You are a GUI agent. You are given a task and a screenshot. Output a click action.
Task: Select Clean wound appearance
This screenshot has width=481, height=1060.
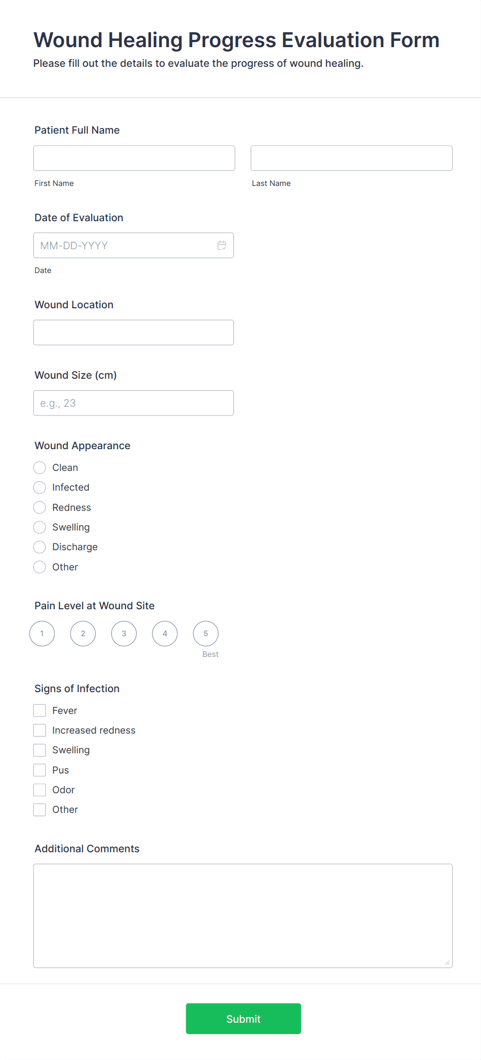click(40, 468)
